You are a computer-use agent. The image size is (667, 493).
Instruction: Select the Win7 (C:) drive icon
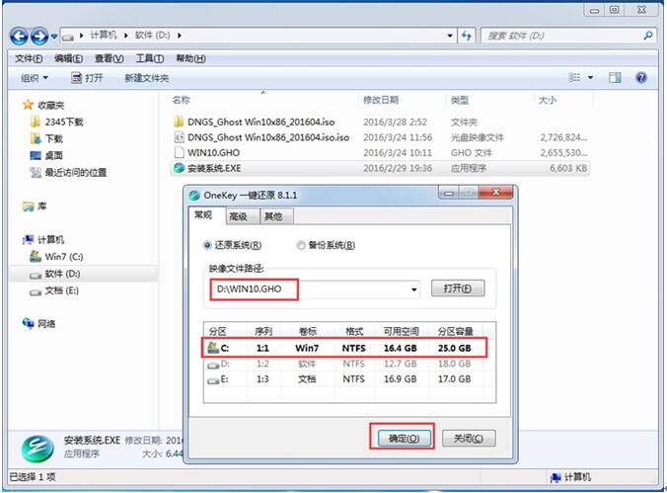[x=36, y=256]
